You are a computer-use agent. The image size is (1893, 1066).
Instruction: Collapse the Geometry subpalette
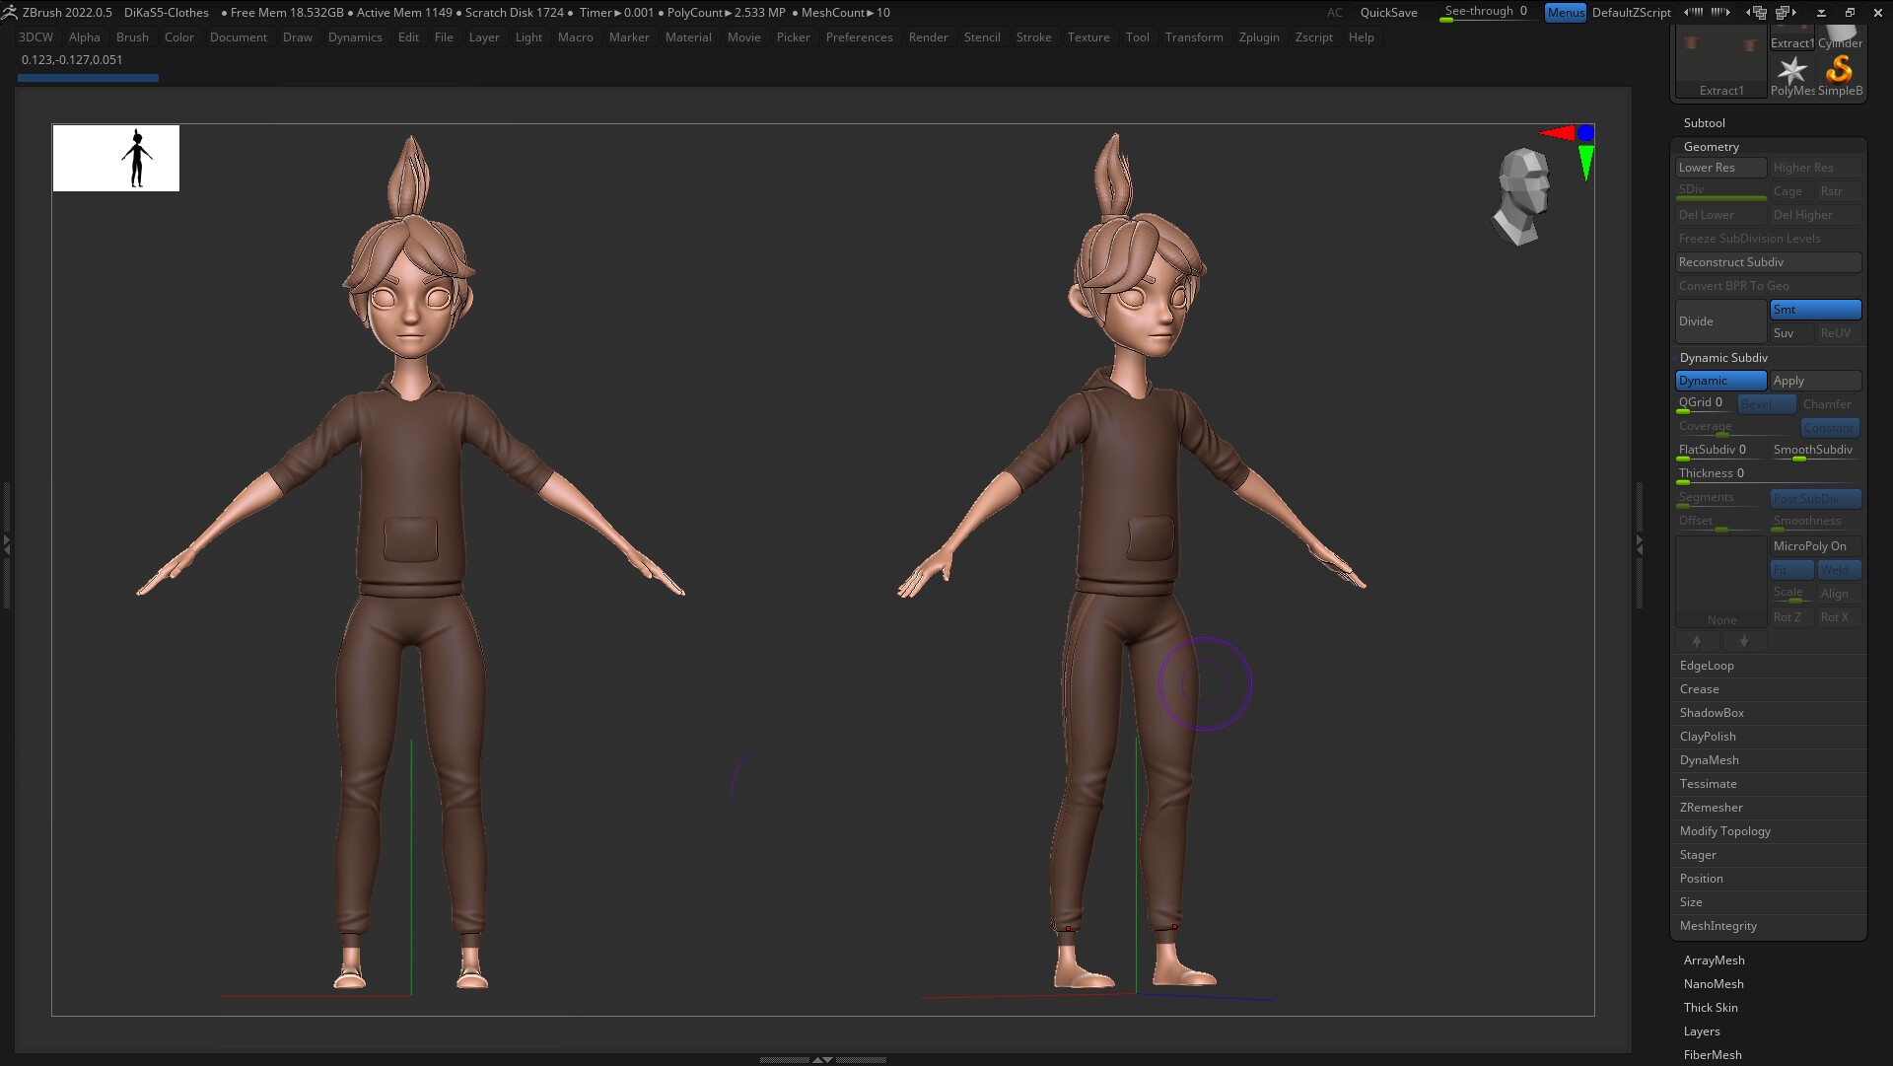(1712, 146)
